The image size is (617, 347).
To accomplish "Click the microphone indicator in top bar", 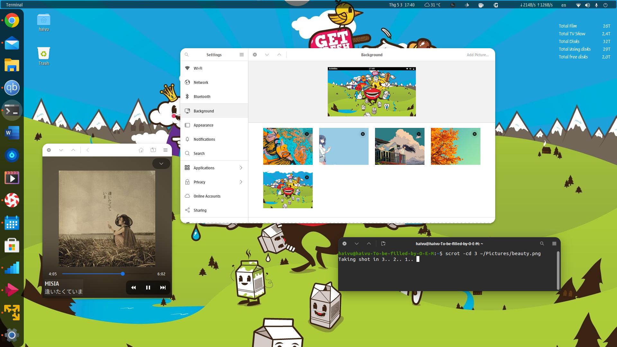I will pos(596,5).
